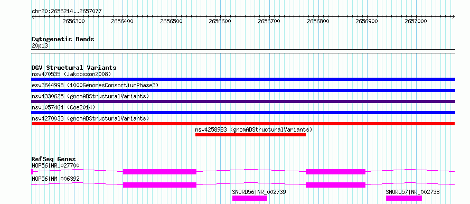This screenshot has width=470, height=204.
Task: Click the Cytogenetic Bands track heading
Action: click(x=63, y=39)
